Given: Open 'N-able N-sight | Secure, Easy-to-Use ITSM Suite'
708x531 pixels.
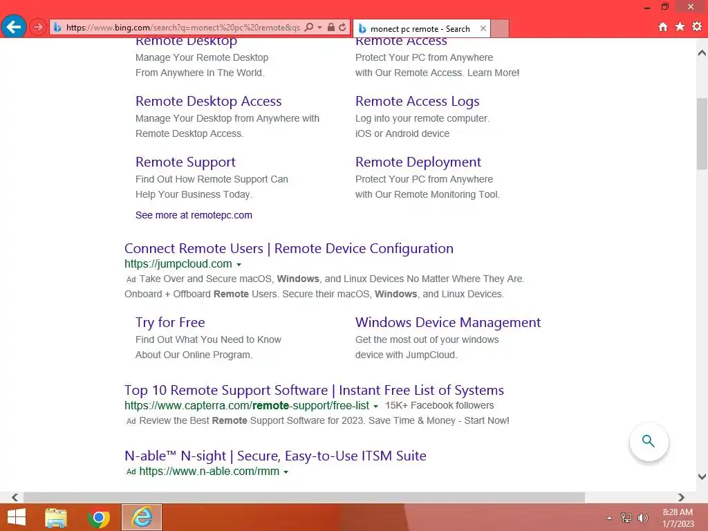Looking at the screenshot, I should (275, 456).
